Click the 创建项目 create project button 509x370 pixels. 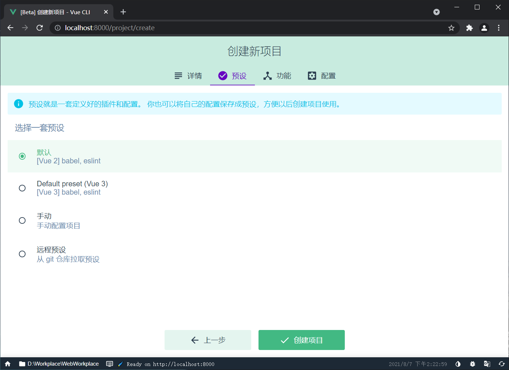(x=301, y=340)
